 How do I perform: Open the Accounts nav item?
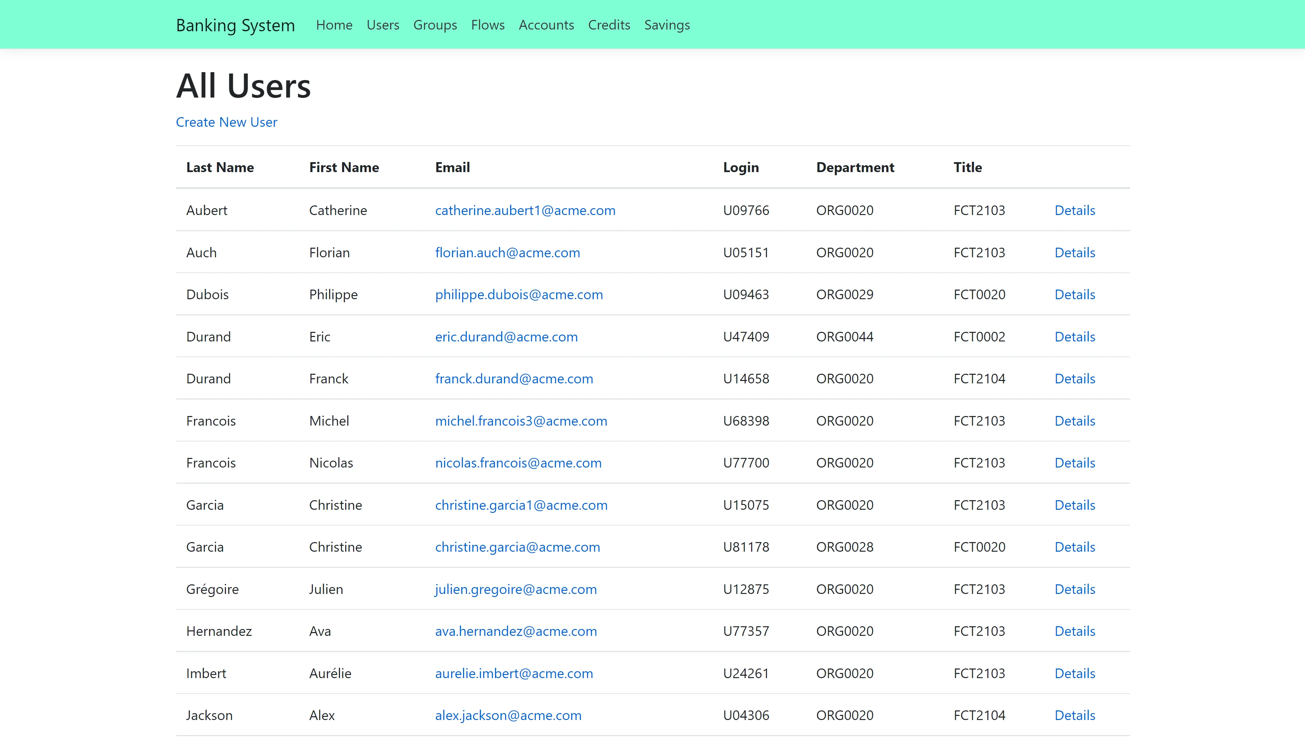pyautogui.click(x=546, y=25)
